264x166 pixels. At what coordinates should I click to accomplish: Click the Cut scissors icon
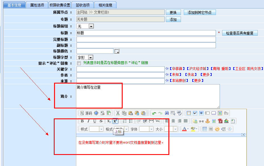[x=118, y=113]
